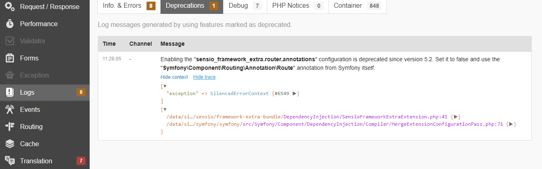This screenshot has width=542, height=169.
Task: Expand the MergeExtensionConfigurationPass.php:71 trace entry
Action: click(512, 125)
